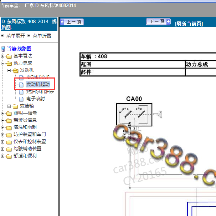Click the 变速箱 folder icon
Viewport: 216px width, 216px height.
15,106
